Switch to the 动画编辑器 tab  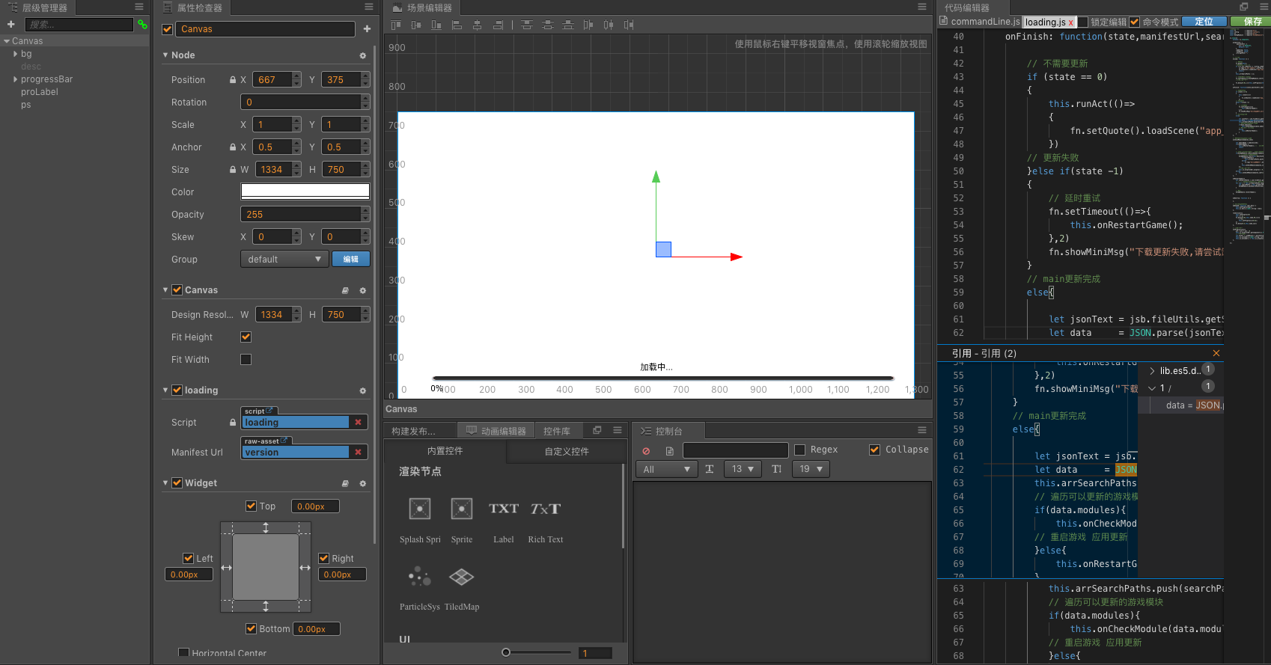[496, 431]
